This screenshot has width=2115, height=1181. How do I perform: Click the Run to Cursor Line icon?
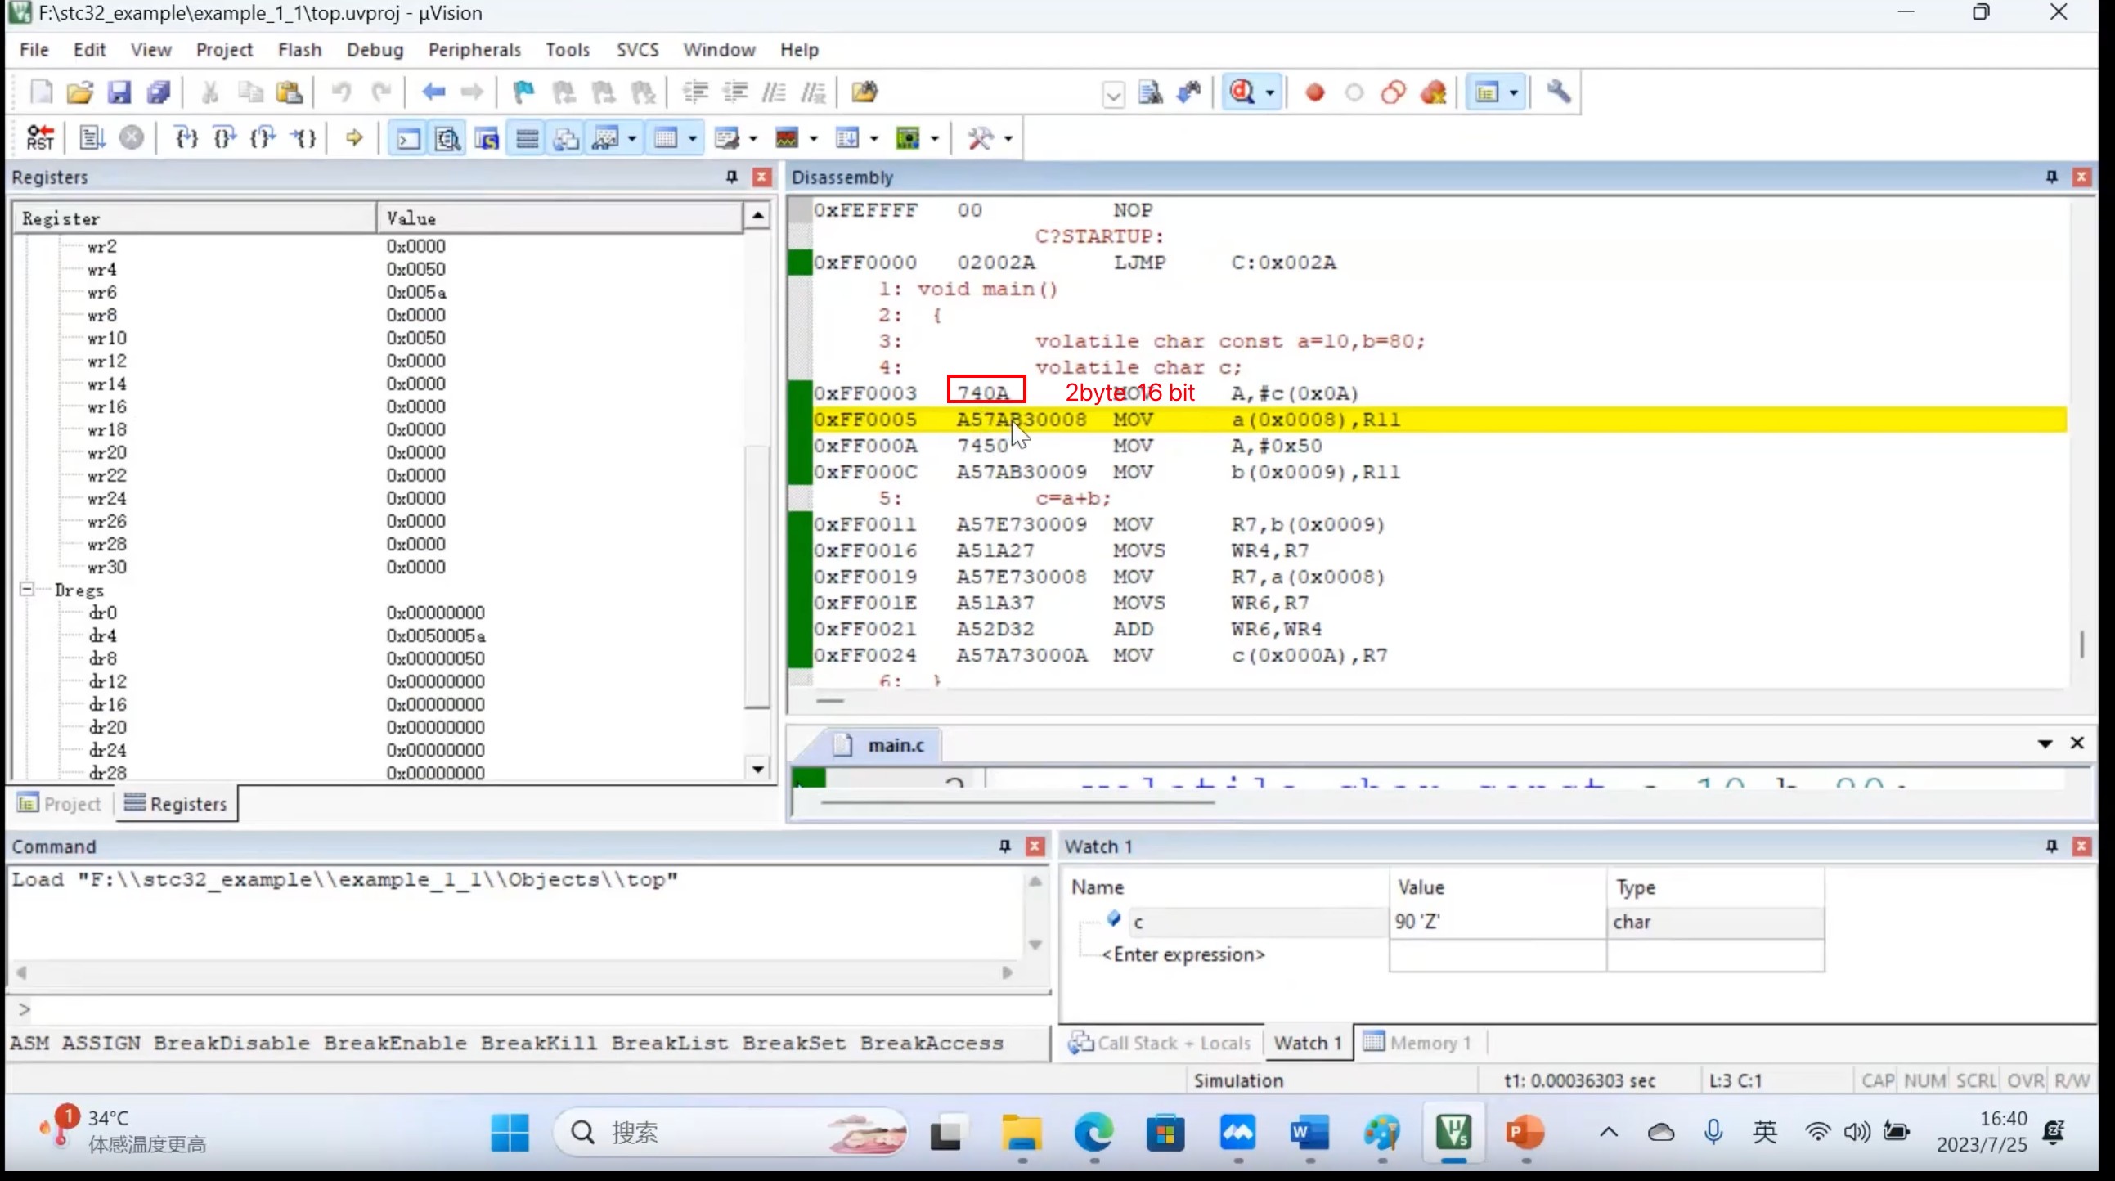[x=303, y=138]
